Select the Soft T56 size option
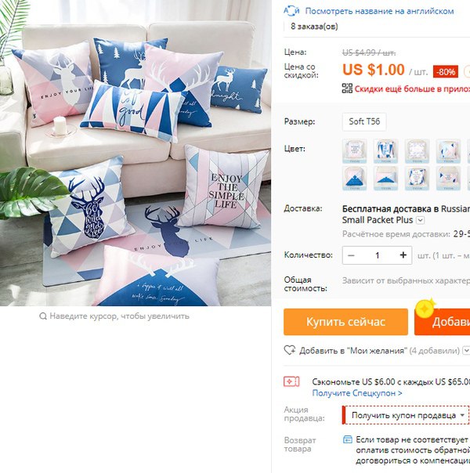Image resolution: width=470 pixels, height=473 pixels. [364, 121]
